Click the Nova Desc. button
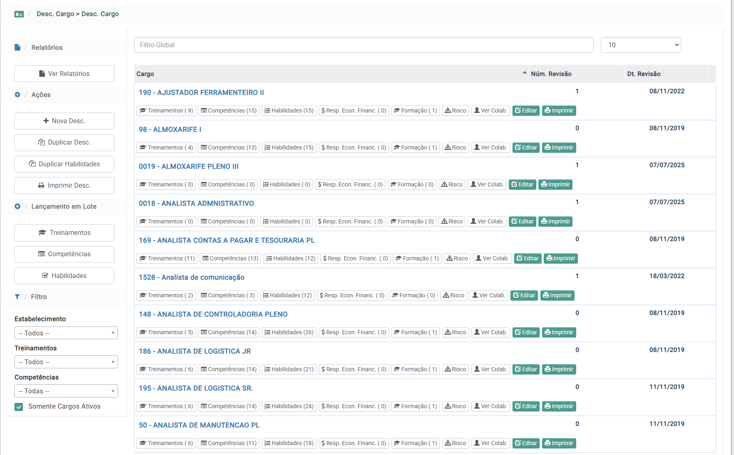Screen dimensions: 734x455 64,121
